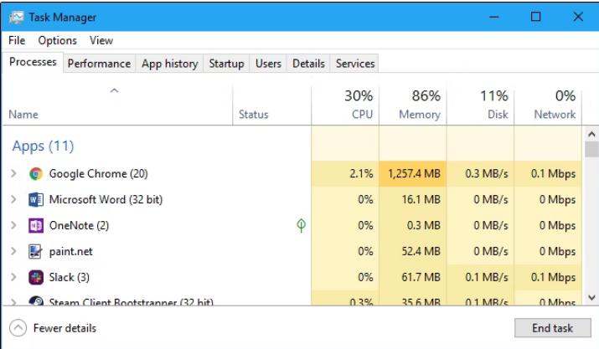Screen dimensions: 599x349
Task: Expand the paint.net process row
Action: point(13,252)
